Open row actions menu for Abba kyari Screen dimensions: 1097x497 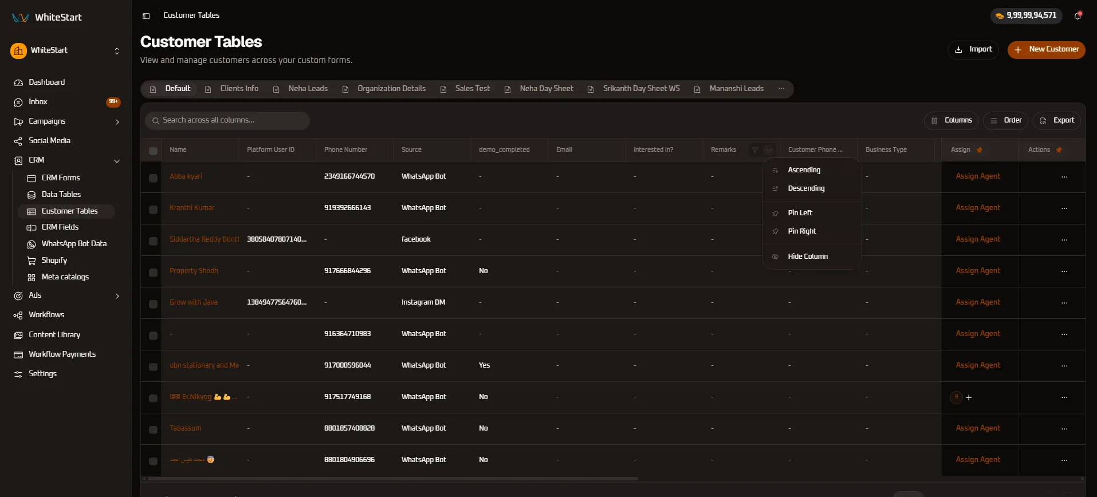click(x=1064, y=176)
